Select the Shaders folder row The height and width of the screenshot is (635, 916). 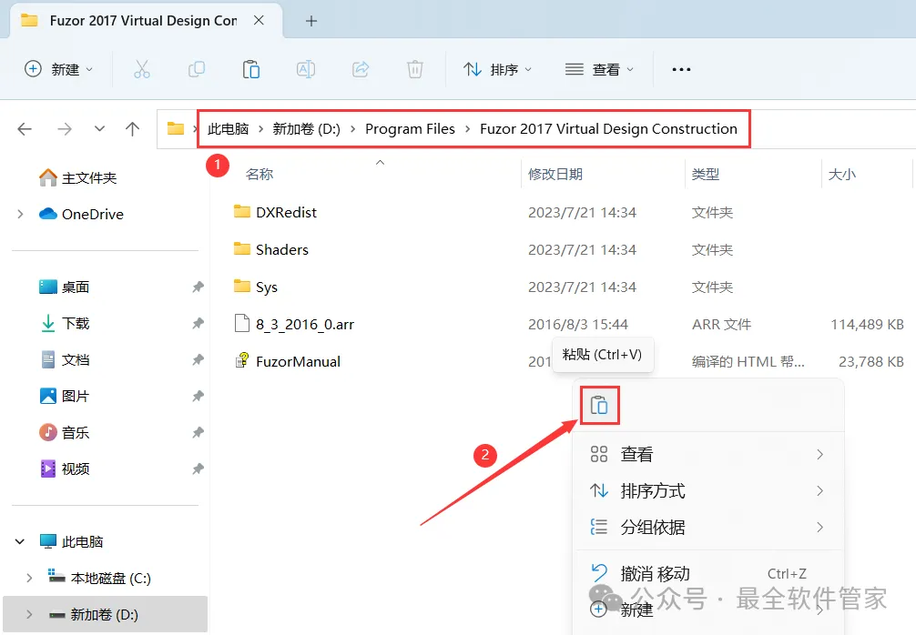pyautogui.click(x=564, y=249)
